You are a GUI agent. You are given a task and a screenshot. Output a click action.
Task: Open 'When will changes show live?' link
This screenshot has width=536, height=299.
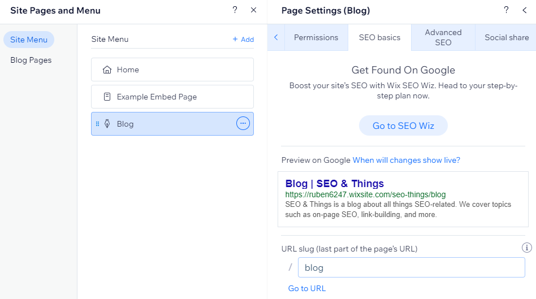(406, 160)
